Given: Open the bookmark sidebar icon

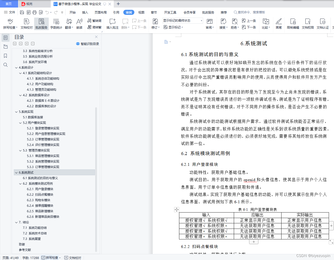Looking at the screenshot, I should pyautogui.click(x=6, y=56).
